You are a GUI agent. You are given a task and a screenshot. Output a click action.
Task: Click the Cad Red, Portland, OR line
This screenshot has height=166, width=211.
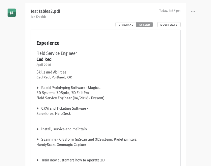54,77
